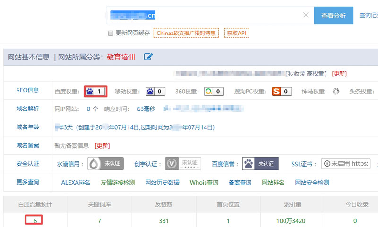Click the 索引量 value 100万3420
The image size is (378, 227).
291,221
